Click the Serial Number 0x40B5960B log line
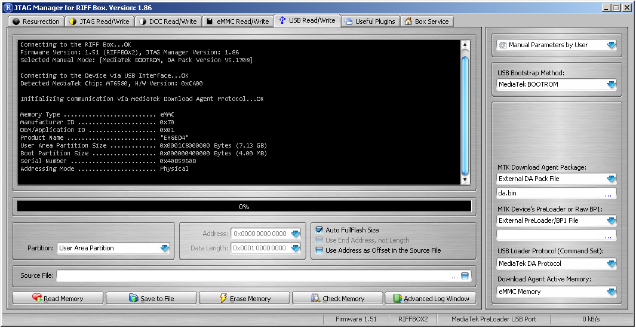636x328 pixels. (108, 161)
